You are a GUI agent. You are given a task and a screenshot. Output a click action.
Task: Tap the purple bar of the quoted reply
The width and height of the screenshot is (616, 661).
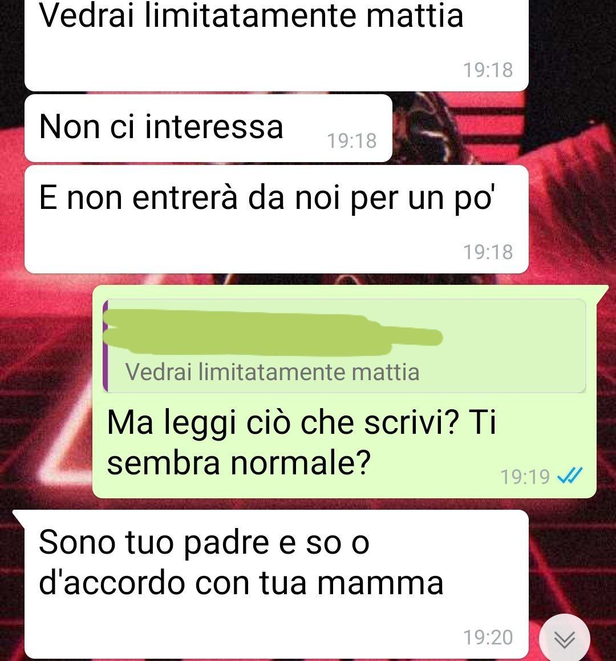tap(106, 346)
